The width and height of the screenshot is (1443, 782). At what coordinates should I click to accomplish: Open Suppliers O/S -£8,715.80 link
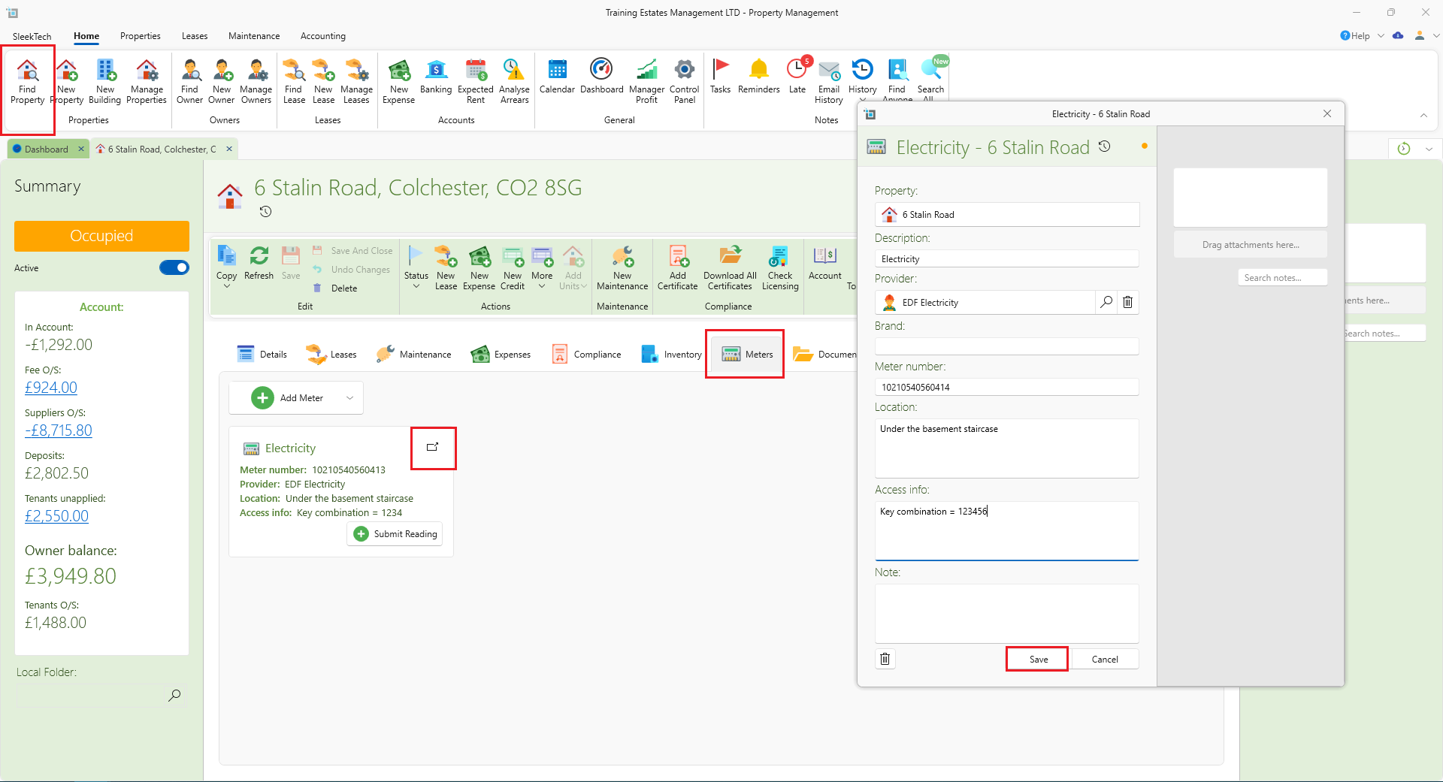(x=59, y=430)
